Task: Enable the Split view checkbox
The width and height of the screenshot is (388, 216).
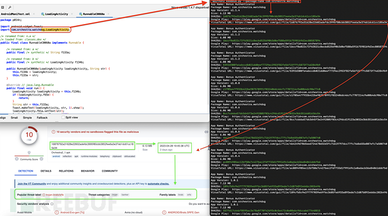Action: click(x=63, y=117)
